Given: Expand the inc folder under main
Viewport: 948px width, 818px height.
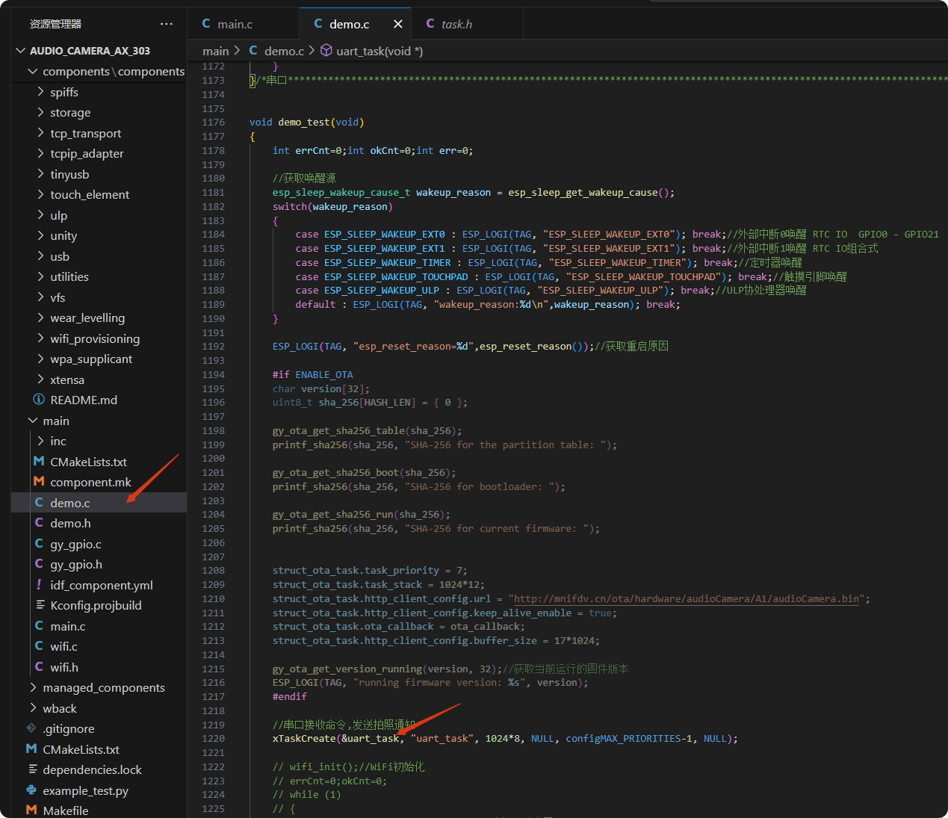Looking at the screenshot, I should [58, 441].
